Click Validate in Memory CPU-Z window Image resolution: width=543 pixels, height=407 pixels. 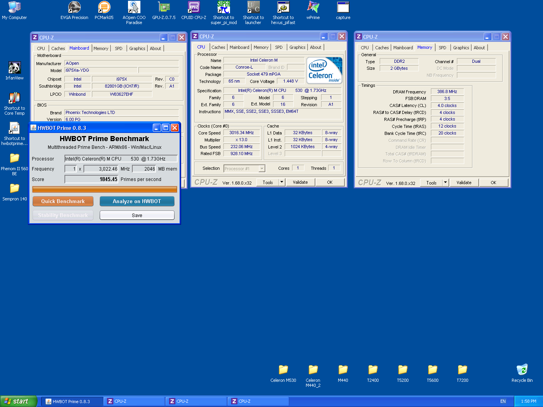(464, 183)
